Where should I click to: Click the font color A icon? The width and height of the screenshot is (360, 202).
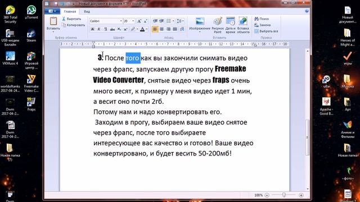(142, 29)
